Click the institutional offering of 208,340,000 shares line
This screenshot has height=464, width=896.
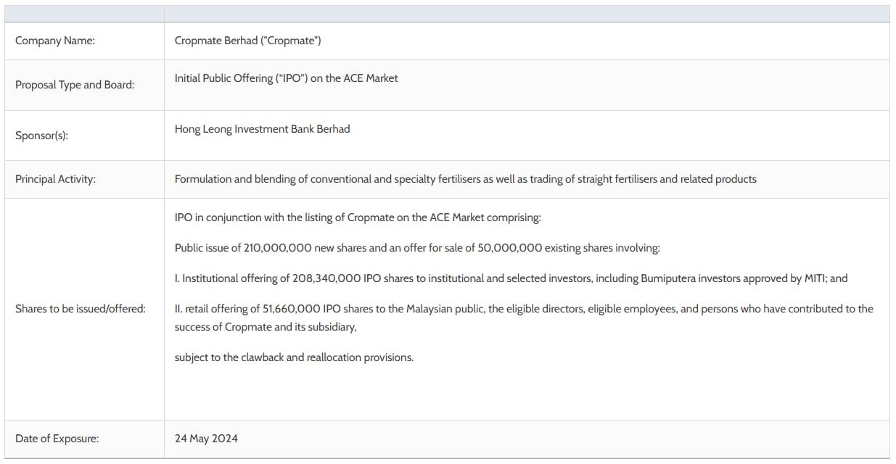(x=511, y=278)
